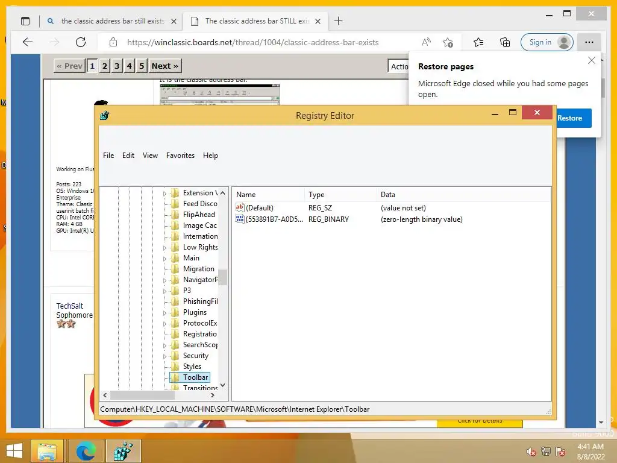Viewport: 617px width, 463px height.
Task: Expand the Low Rights tree node
Action: point(165,248)
